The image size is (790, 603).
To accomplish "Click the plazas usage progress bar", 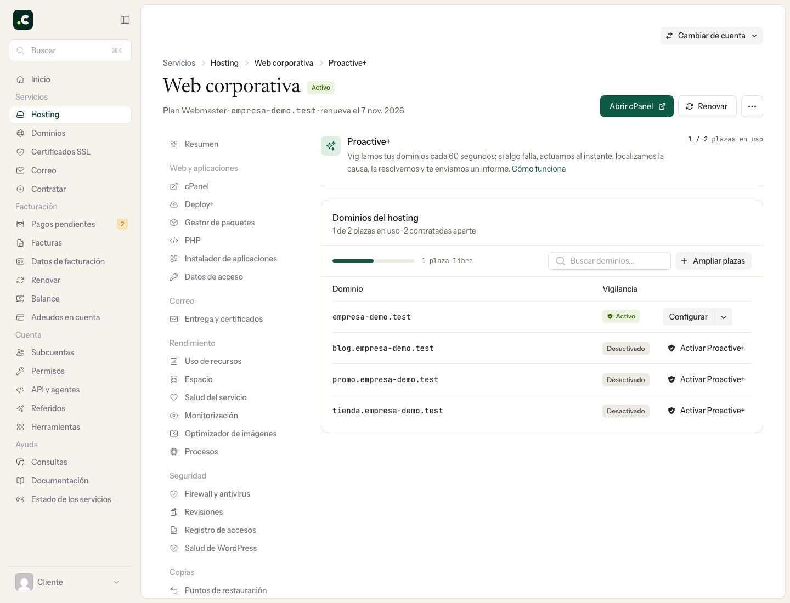I will [374, 261].
